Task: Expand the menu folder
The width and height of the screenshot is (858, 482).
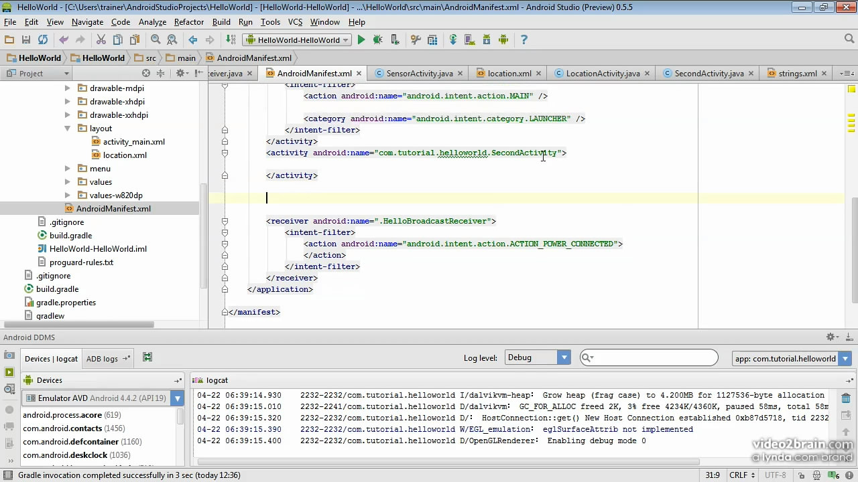Action: click(67, 168)
